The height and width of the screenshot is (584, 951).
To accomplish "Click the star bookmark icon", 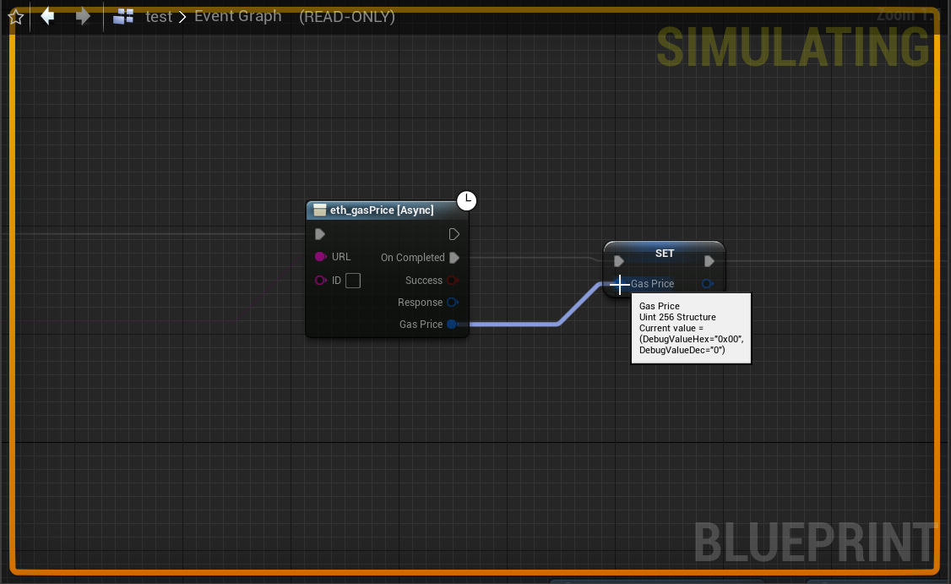I will coord(15,17).
